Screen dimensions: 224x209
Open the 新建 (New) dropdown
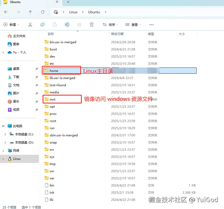coord(11,25)
